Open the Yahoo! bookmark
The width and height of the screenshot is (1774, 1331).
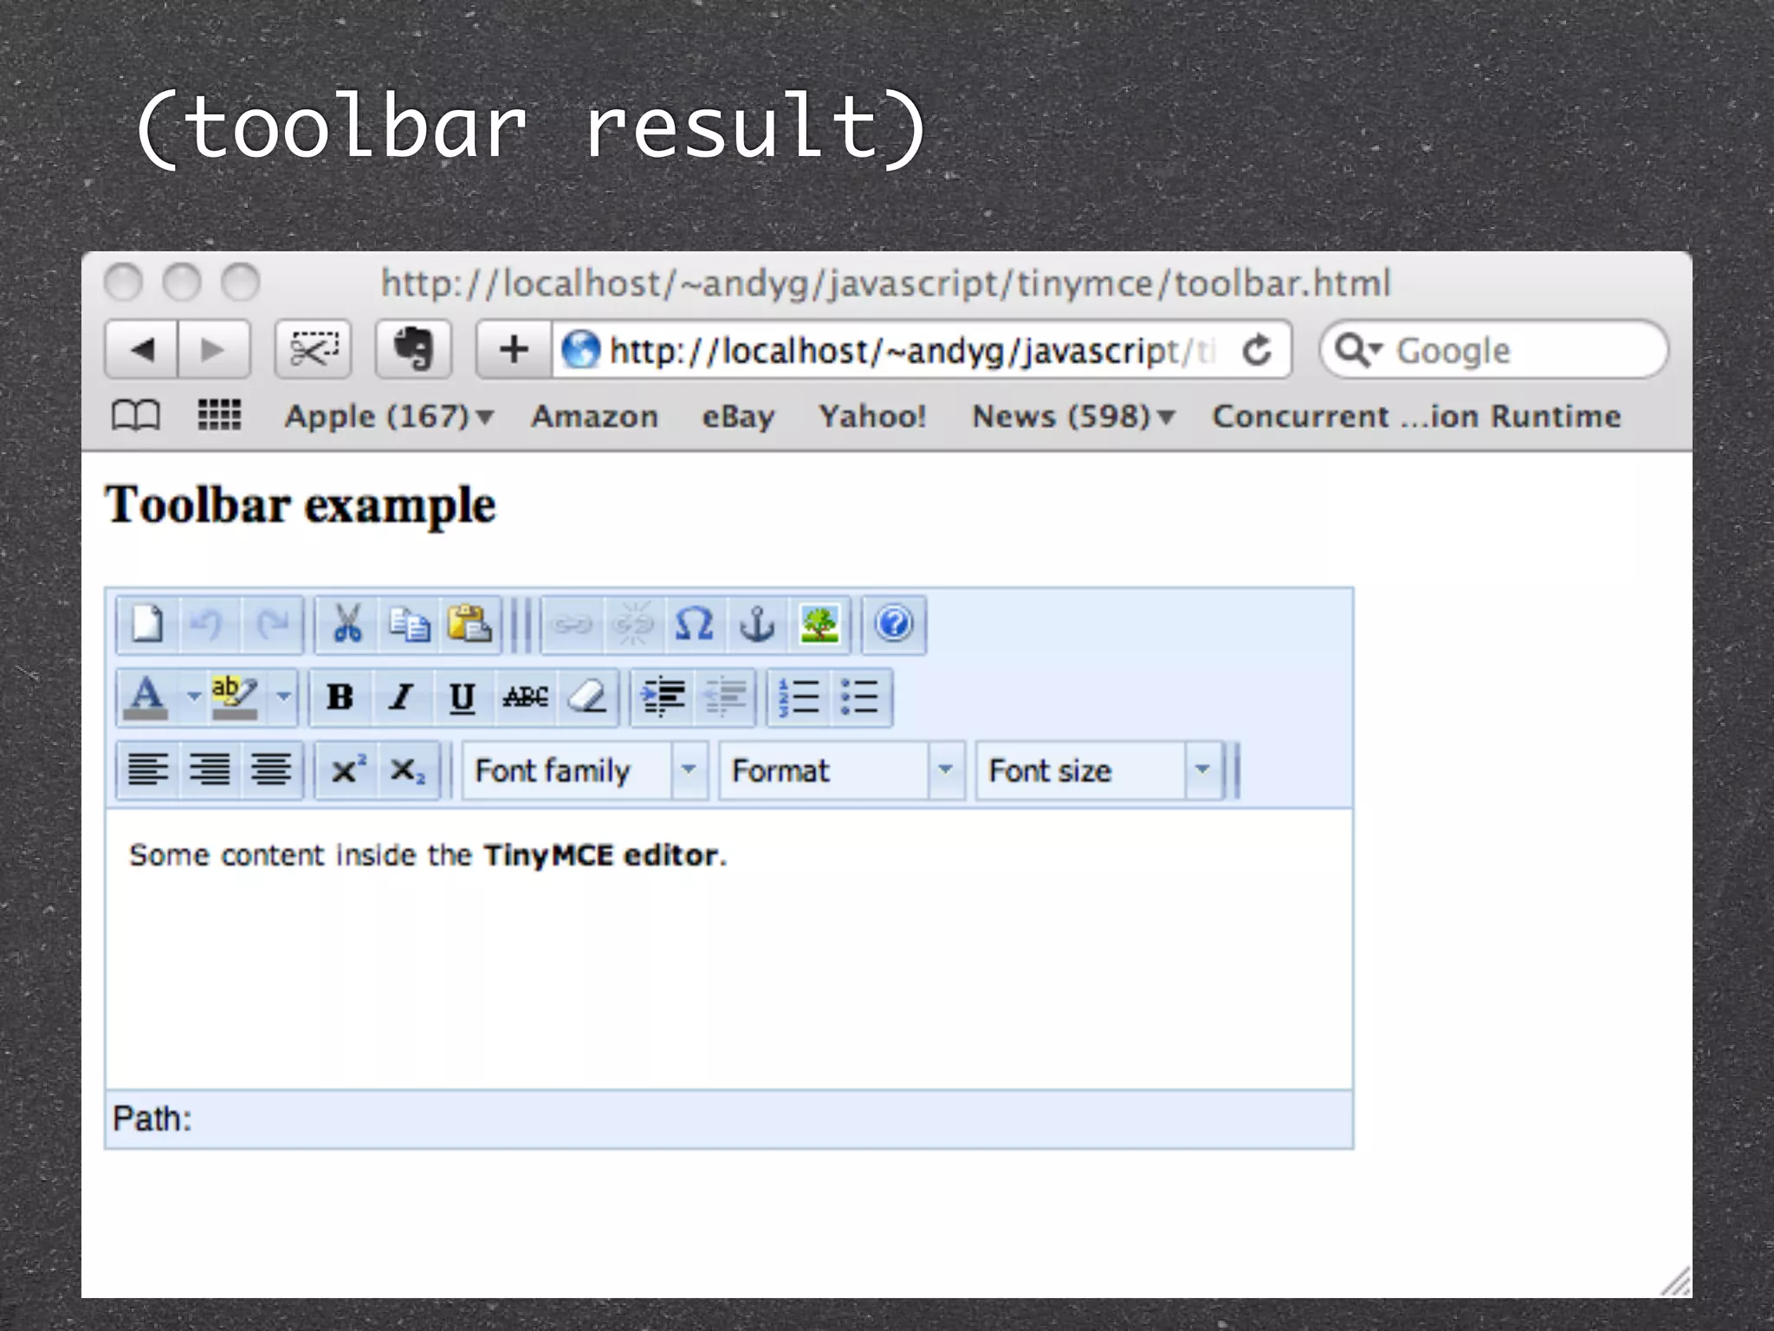point(873,417)
